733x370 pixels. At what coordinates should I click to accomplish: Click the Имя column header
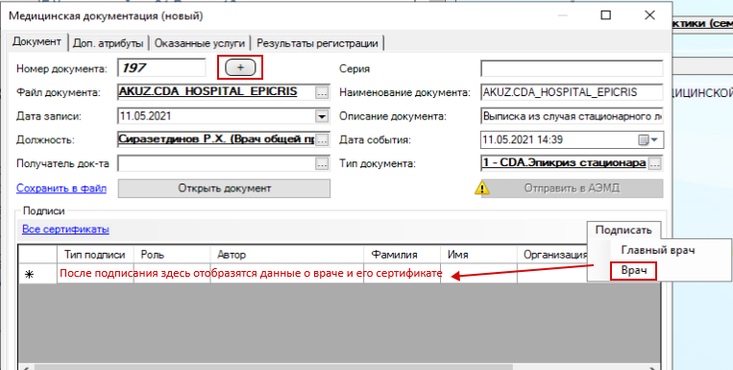(x=478, y=255)
